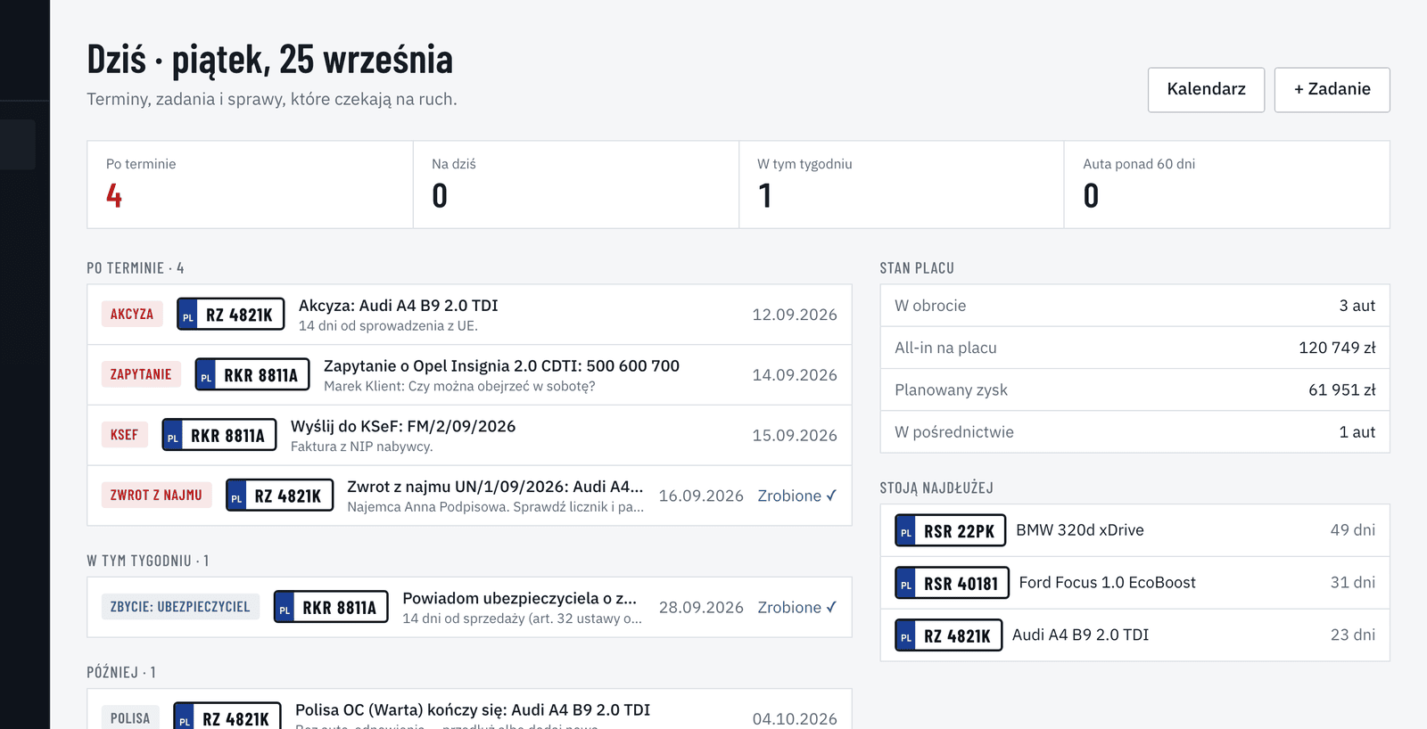This screenshot has width=1427, height=729.
Task: Add a new task with + Zadanie
Action: (1332, 89)
